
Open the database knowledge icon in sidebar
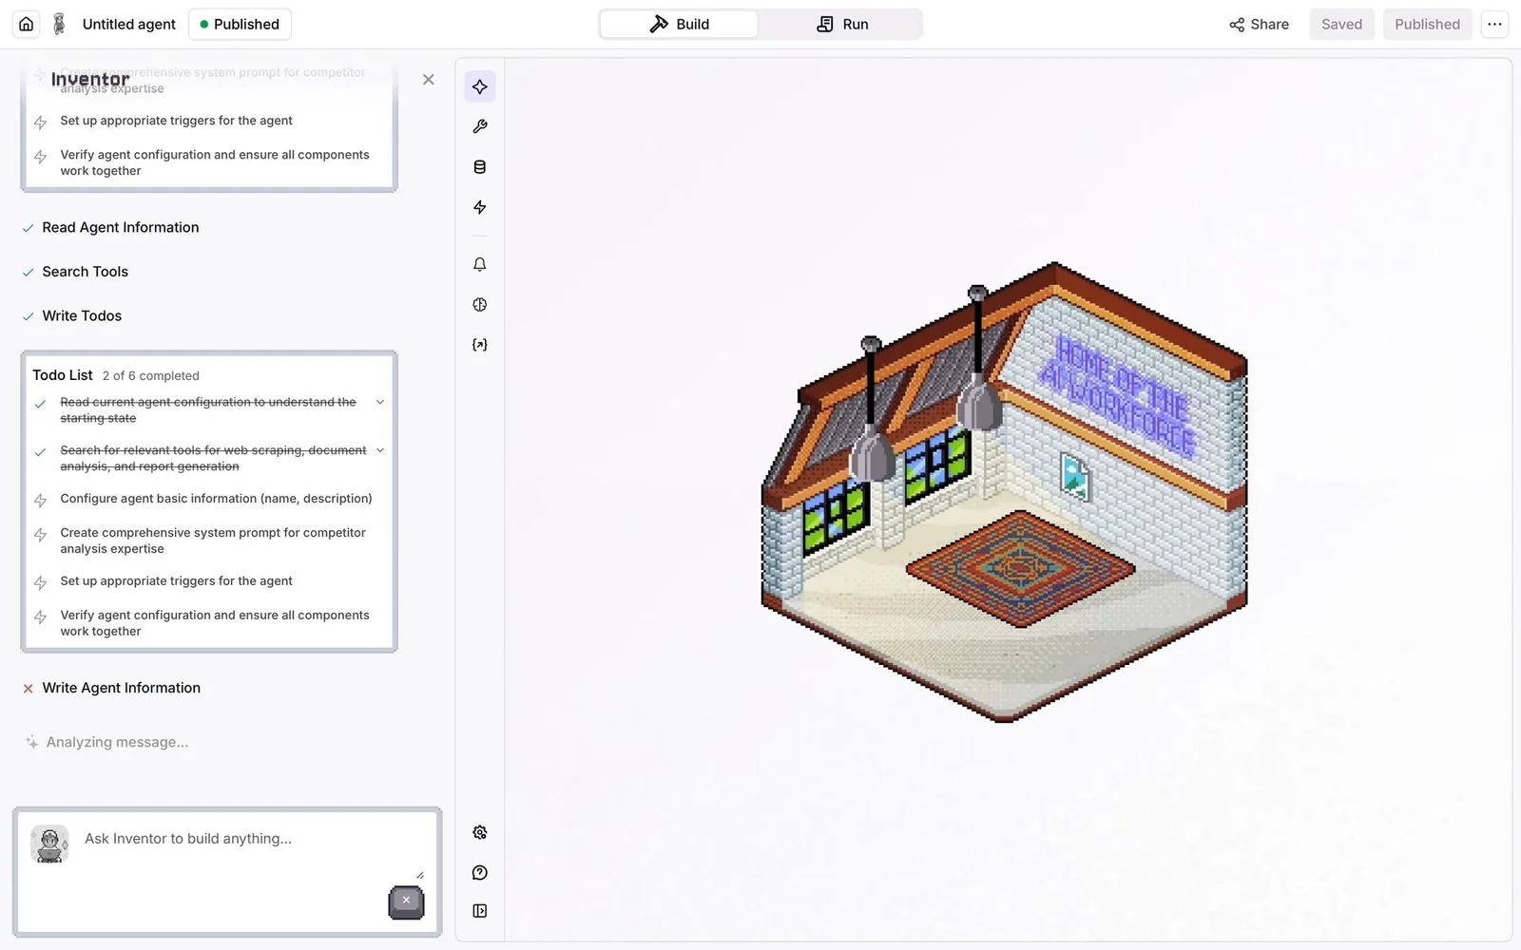pos(480,167)
